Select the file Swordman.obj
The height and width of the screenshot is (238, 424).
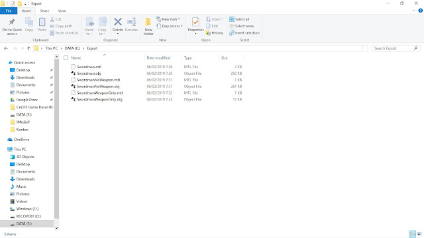click(89, 73)
